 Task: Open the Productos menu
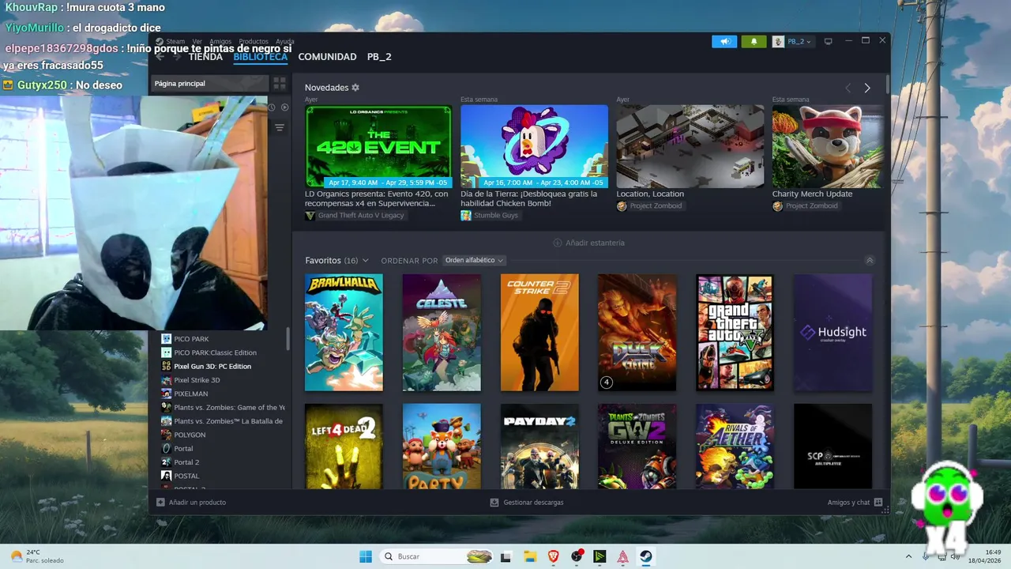click(254, 41)
